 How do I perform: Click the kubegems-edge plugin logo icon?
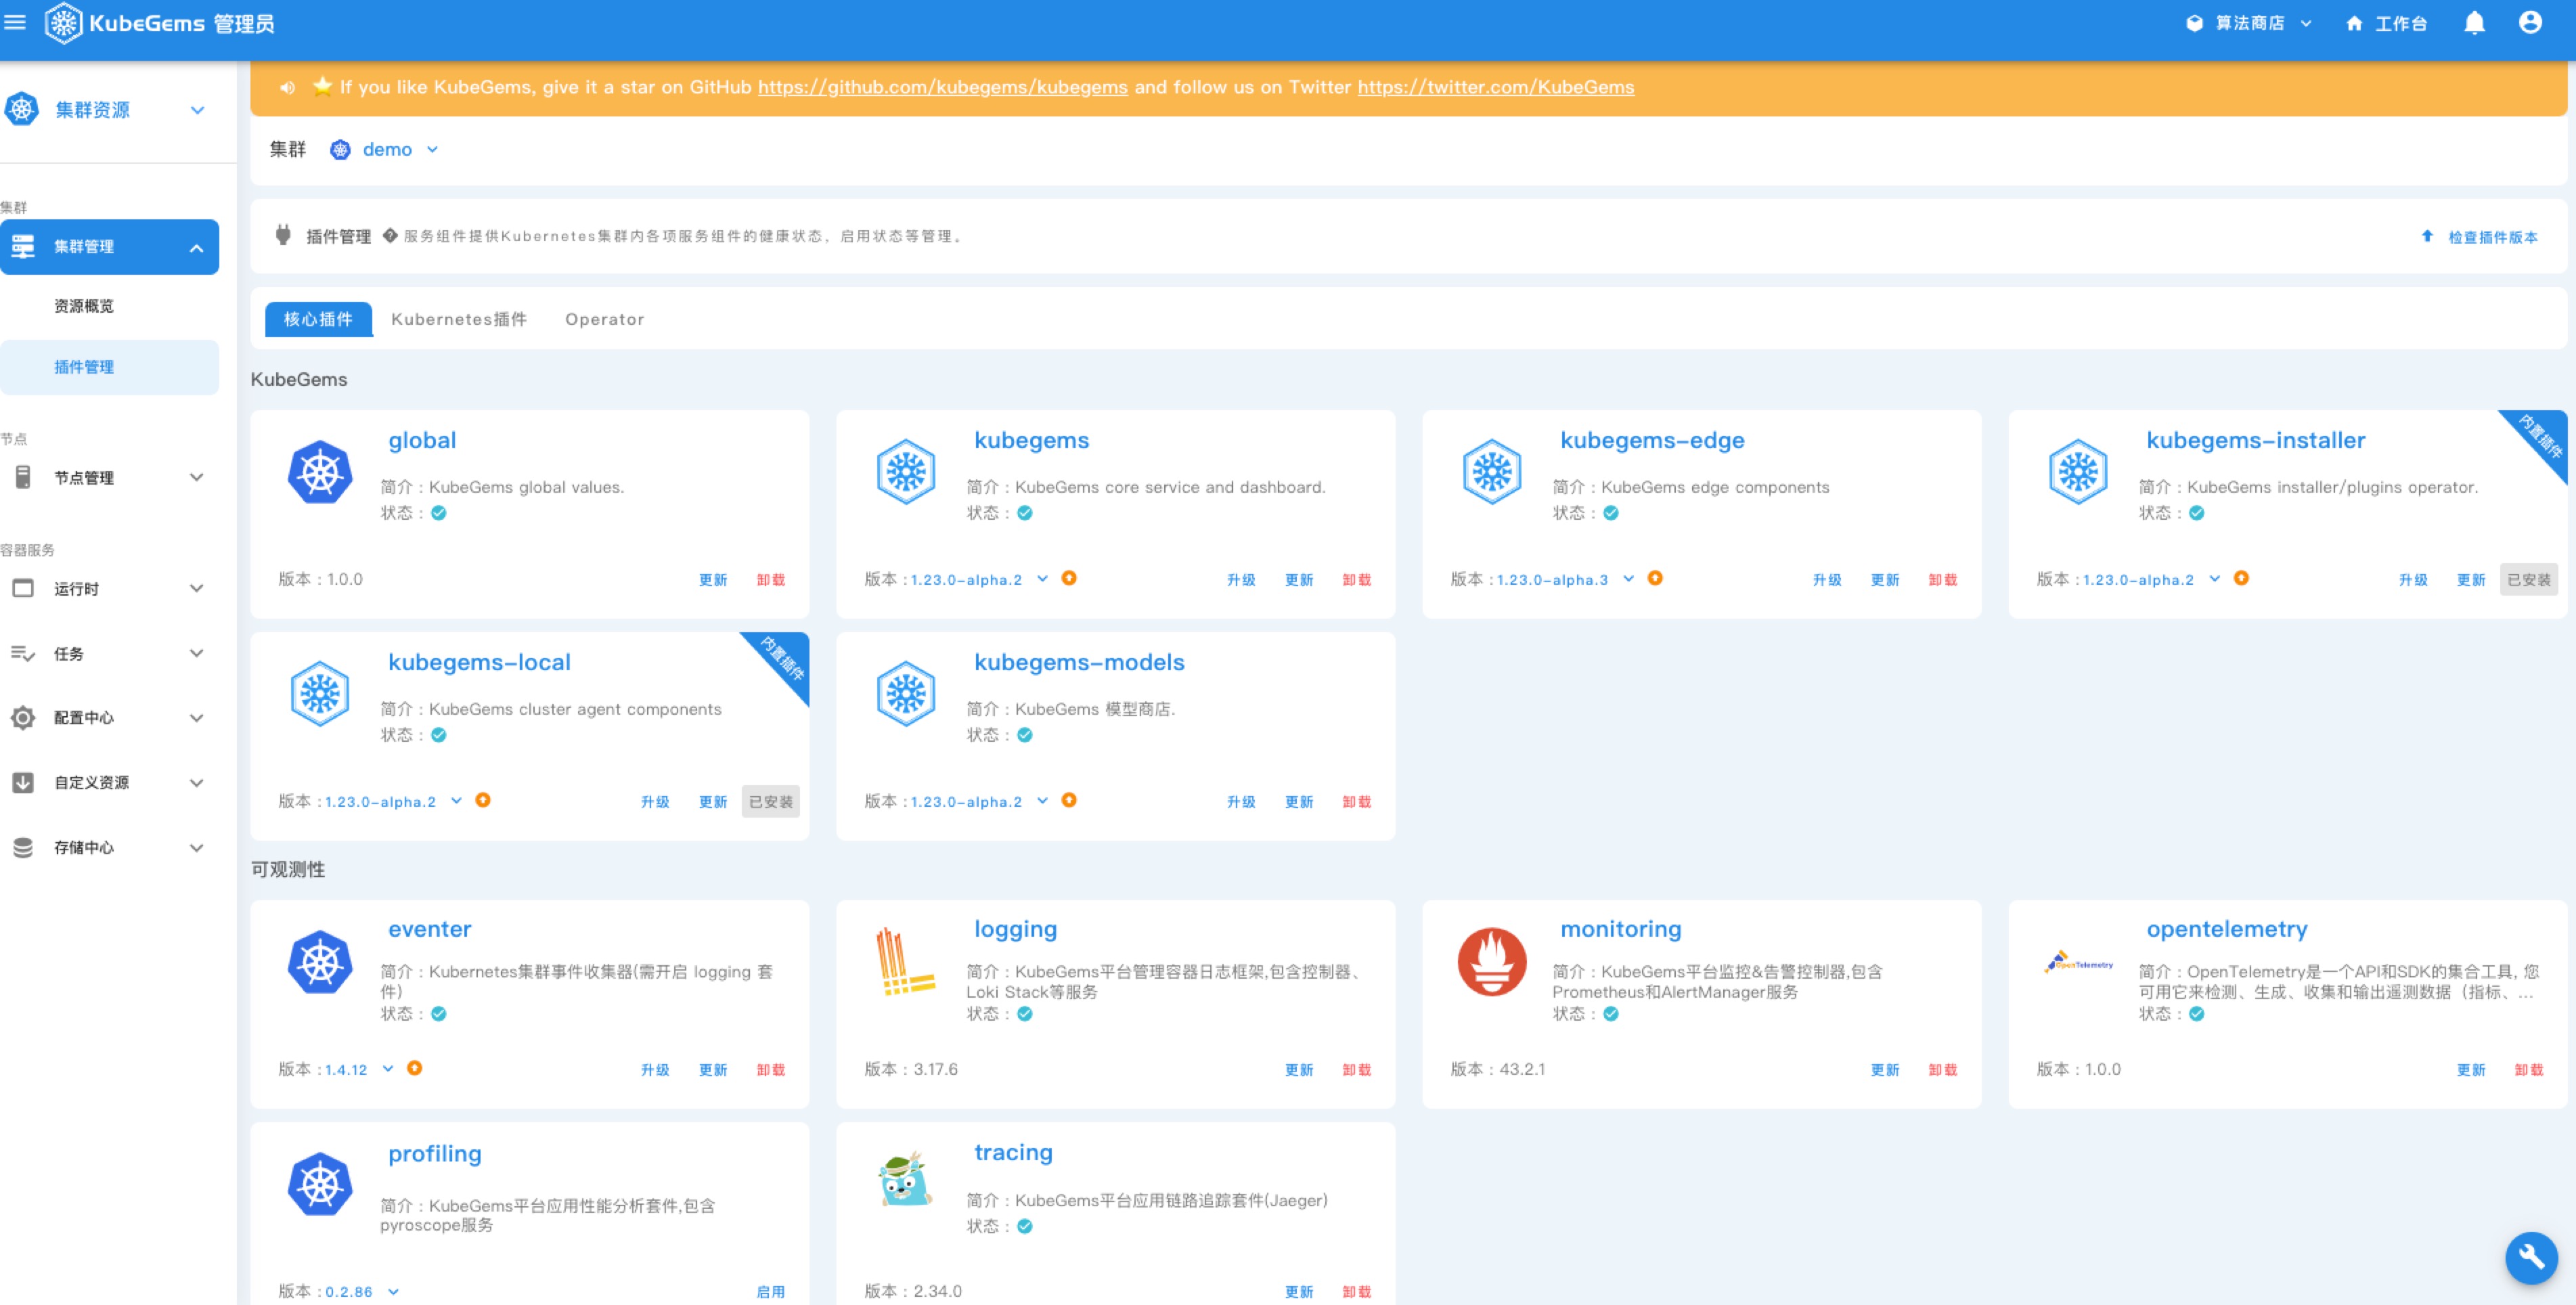(x=1492, y=472)
